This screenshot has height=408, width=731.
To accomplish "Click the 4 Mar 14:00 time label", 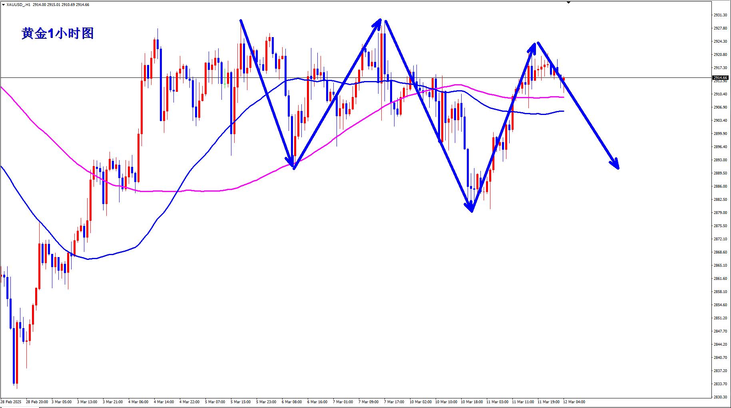I will click(x=163, y=402).
